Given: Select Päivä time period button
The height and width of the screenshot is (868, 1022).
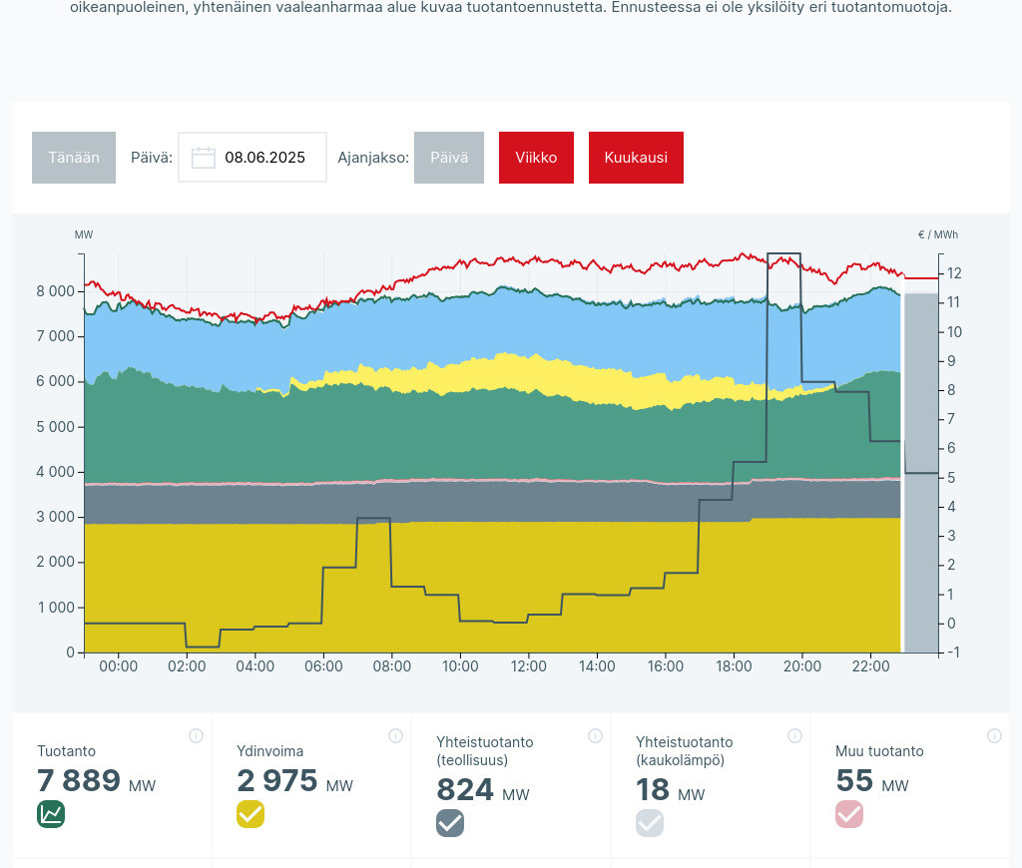Looking at the screenshot, I should 449,158.
